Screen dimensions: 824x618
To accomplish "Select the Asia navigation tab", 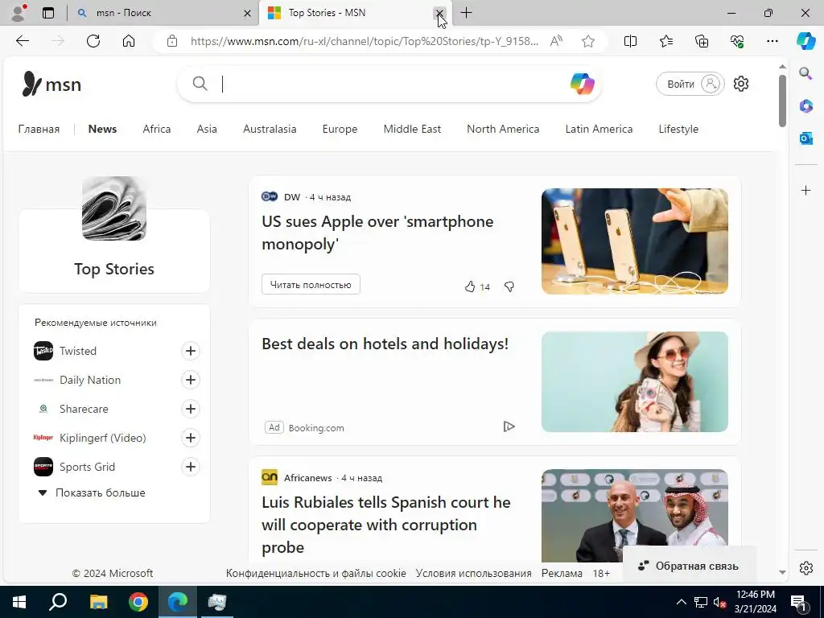I will [207, 129].
